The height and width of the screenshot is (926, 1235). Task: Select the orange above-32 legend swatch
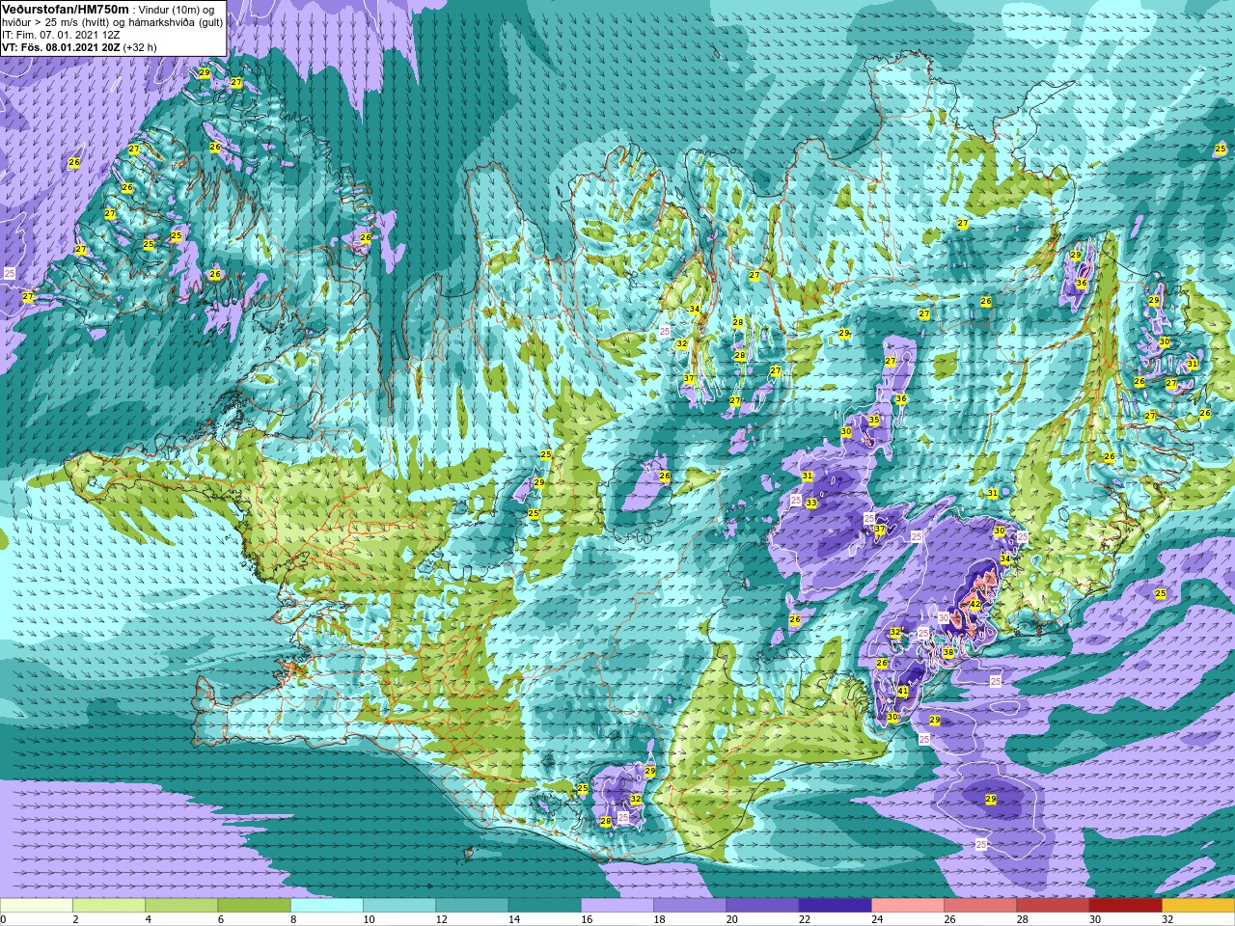[1198, 906]
